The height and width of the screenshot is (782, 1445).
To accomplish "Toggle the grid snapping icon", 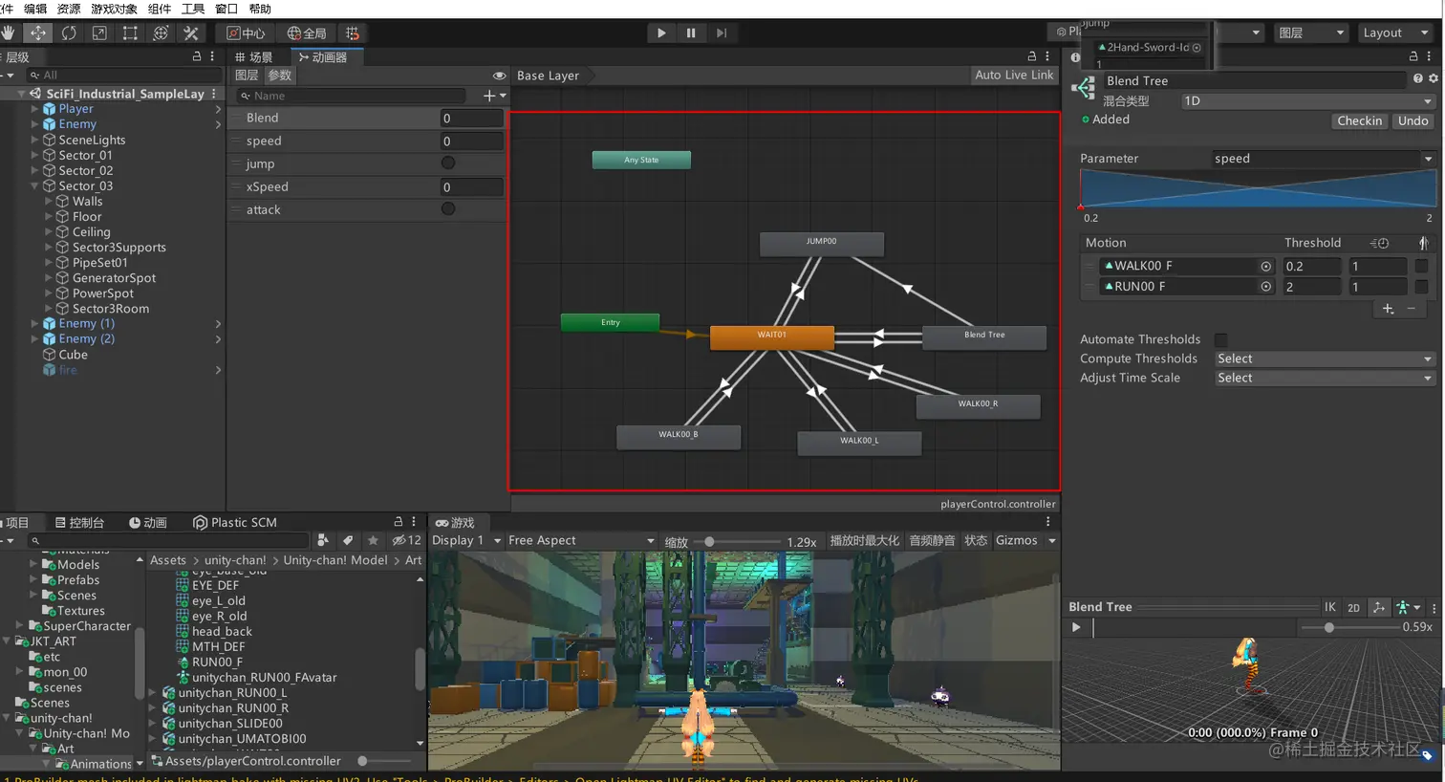I will (353, 33).
